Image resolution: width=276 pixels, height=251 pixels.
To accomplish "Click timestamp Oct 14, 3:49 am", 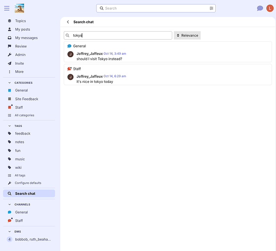I will click(x=115, y=54).
